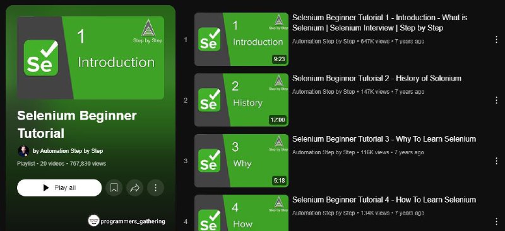Click the 5:18 duration badge

279,181
